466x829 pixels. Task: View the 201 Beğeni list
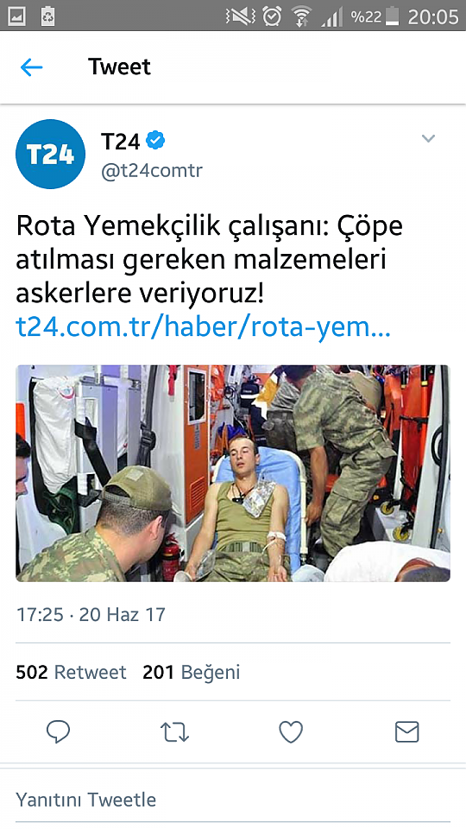(192, 673)
